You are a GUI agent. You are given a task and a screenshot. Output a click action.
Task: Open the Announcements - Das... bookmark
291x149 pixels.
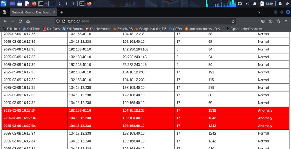(x=204, y=29)
